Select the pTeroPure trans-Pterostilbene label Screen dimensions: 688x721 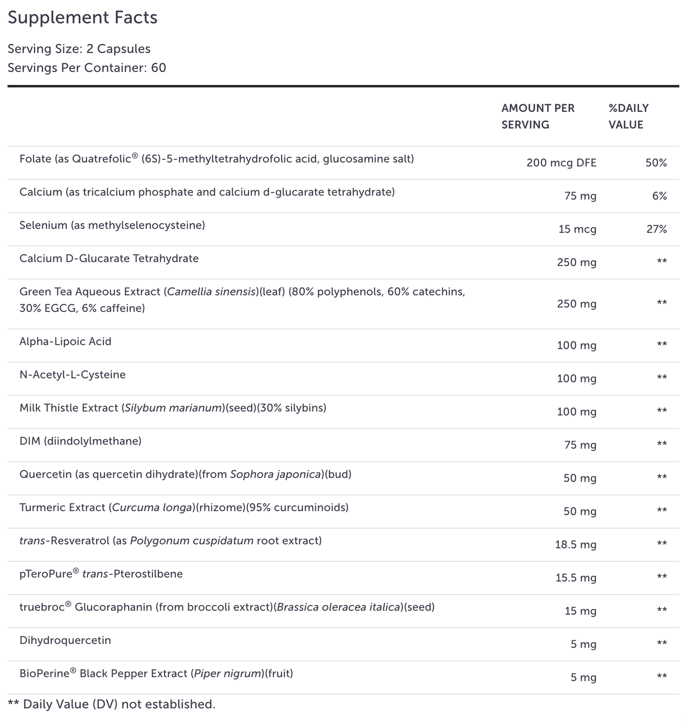(x=101, y=574)
